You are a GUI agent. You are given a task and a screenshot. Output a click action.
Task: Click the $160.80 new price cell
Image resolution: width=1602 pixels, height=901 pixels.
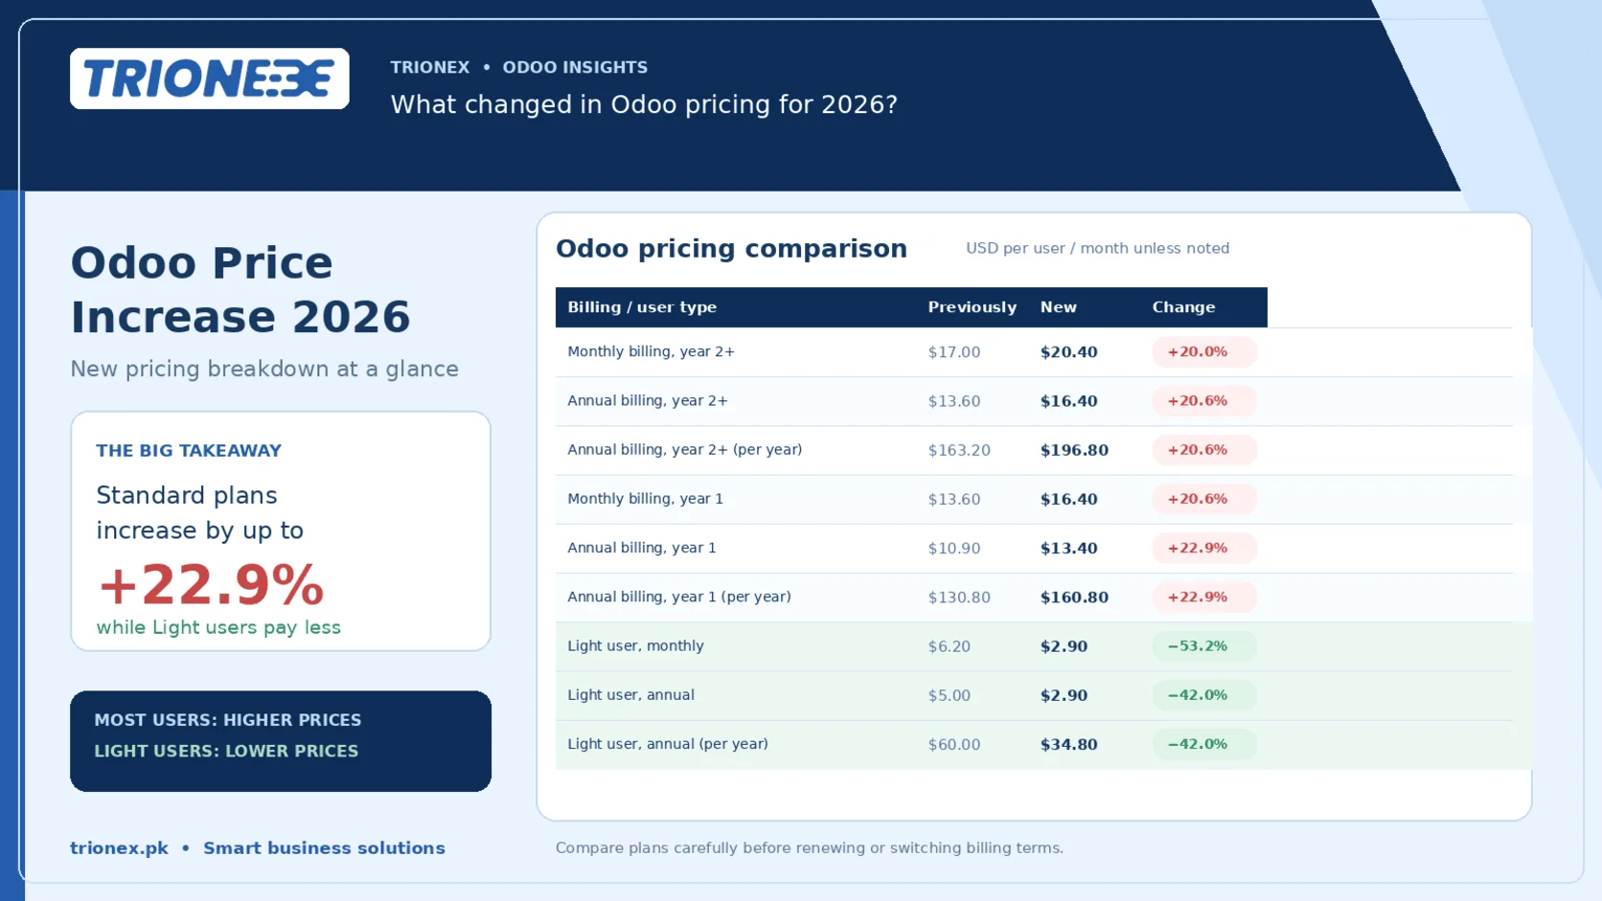1074,597
